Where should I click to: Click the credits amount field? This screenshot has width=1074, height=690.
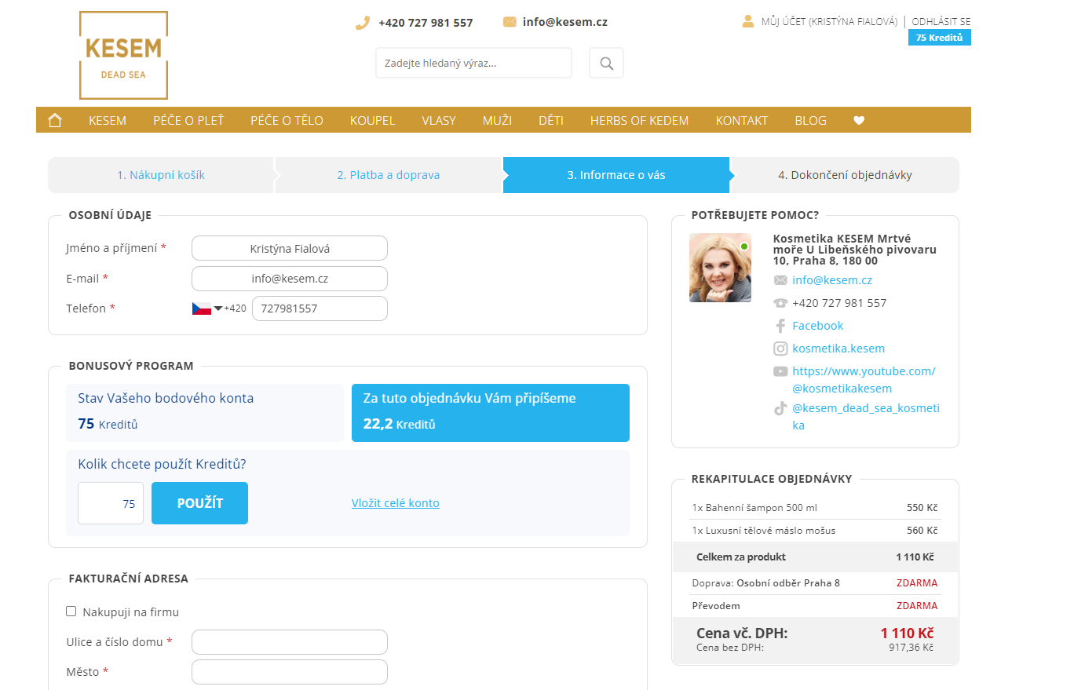111,503
